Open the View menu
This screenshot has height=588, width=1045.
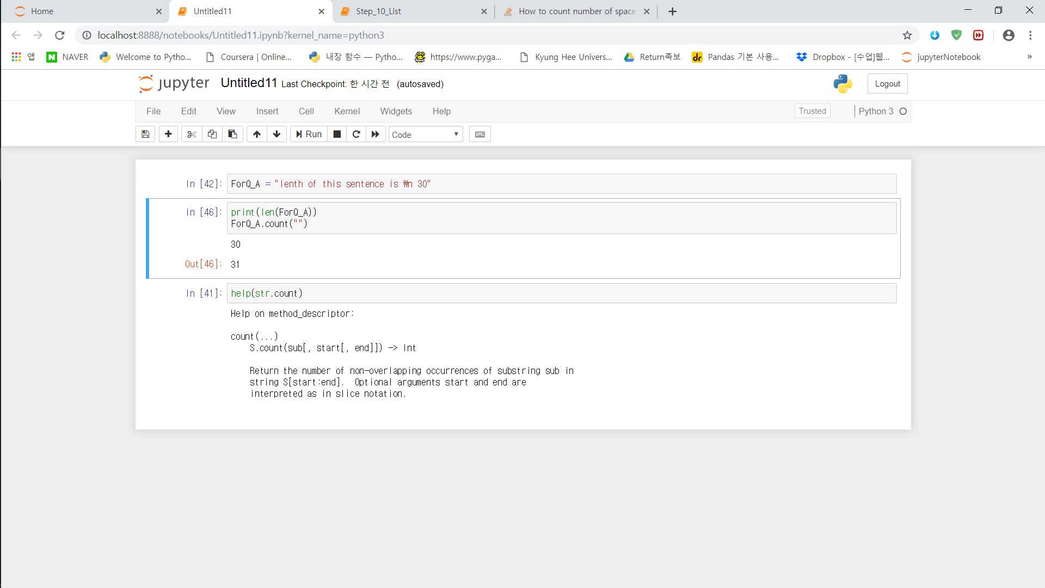[226, 111]
